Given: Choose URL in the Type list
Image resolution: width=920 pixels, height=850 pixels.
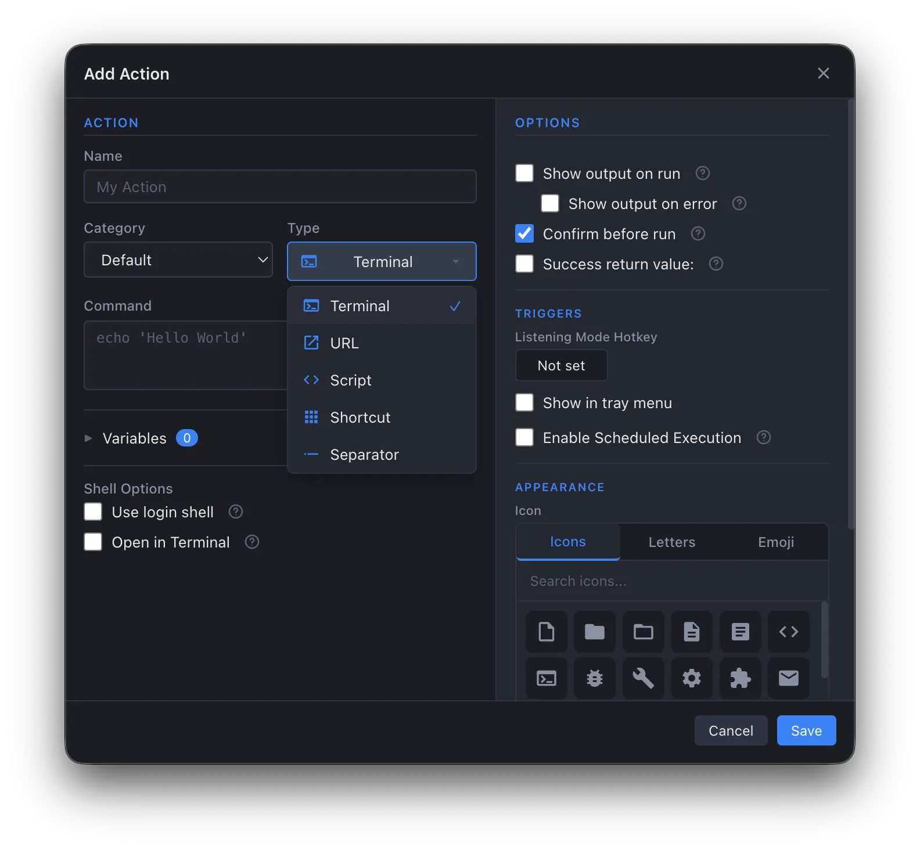Looking at the screenshot, I should point(382,343).
